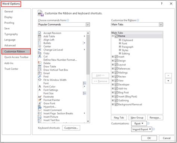The image size is (177, 143).
Task: Select the Change List Level icon
Action: point(40,50)
